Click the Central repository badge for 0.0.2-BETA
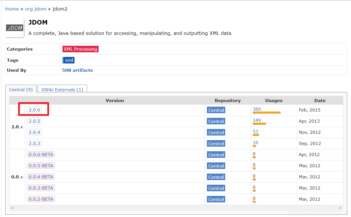The image size is (351, 217). pos(216,199)
